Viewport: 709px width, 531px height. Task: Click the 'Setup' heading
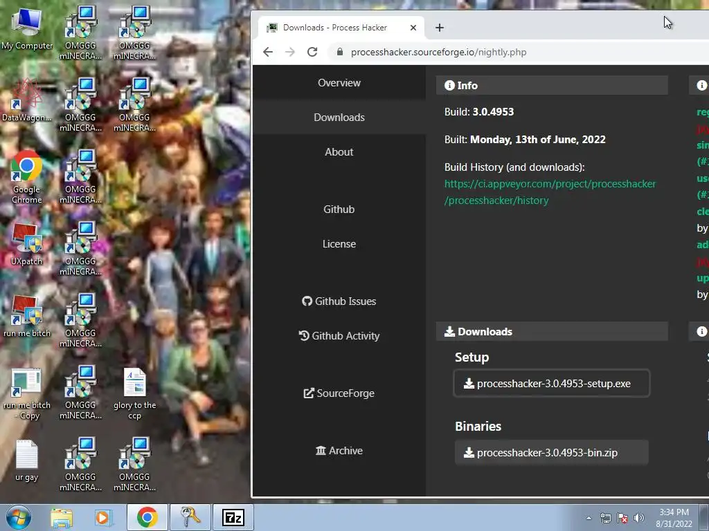point(472,357)
